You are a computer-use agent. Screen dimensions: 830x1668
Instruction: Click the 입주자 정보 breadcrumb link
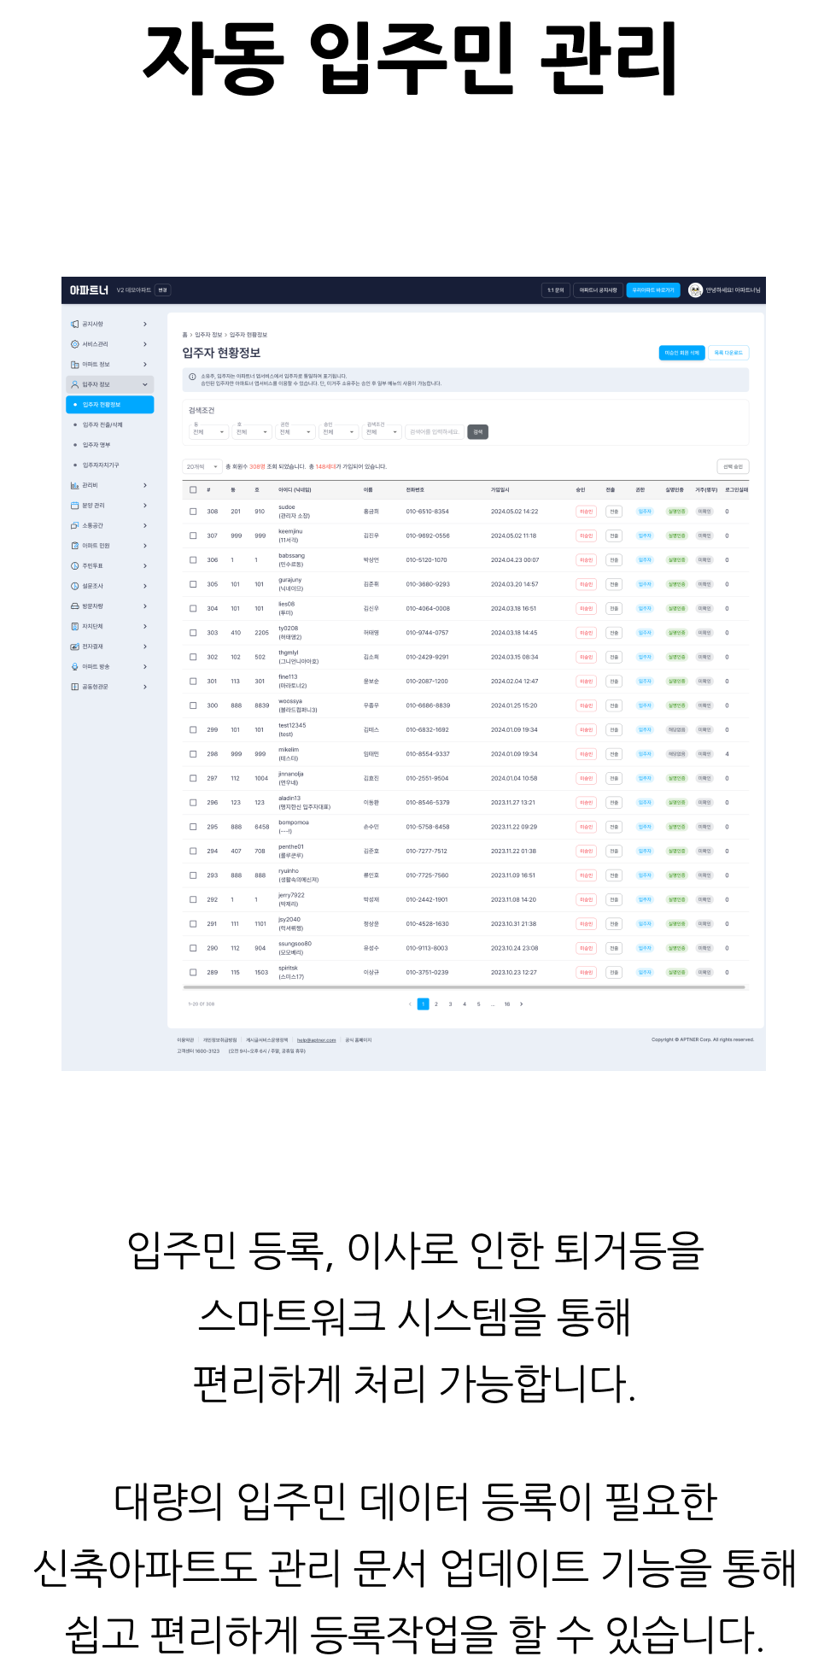208,335
